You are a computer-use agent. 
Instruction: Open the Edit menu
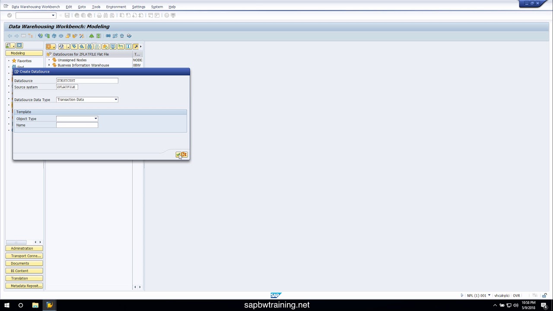click(69, 7)
